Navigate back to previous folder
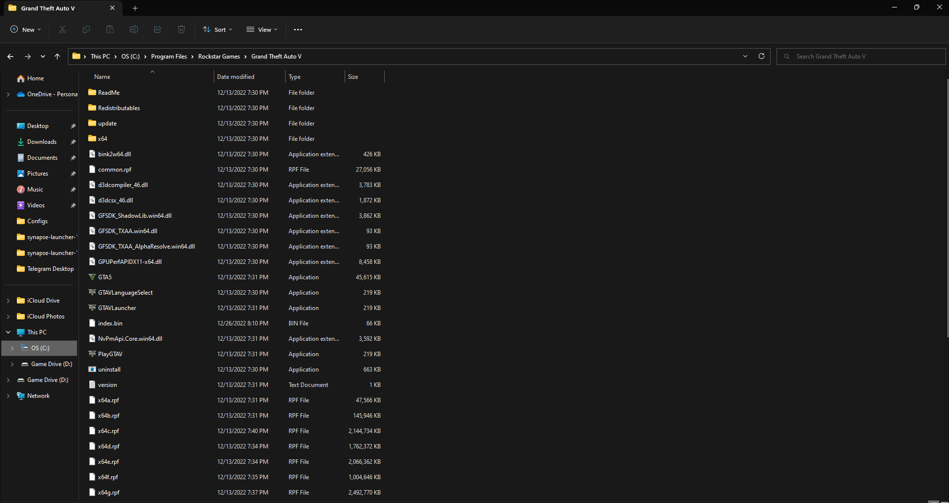This screenshot has height=503, width=949. click(10, 57)
